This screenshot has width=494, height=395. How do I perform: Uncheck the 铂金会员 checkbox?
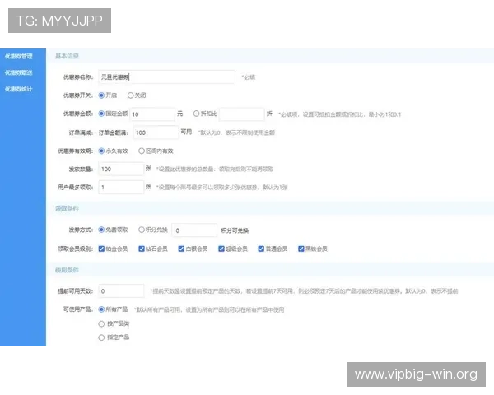coord(101,249)
